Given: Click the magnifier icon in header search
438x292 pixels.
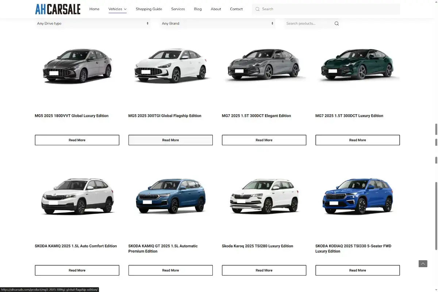Looking at the screenshot, I should (x=257, y=9).
